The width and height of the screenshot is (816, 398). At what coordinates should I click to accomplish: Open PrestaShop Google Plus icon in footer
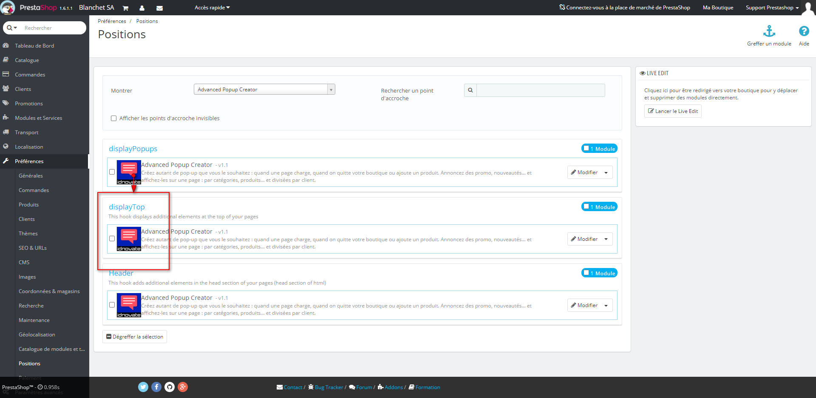coord(183,387)
